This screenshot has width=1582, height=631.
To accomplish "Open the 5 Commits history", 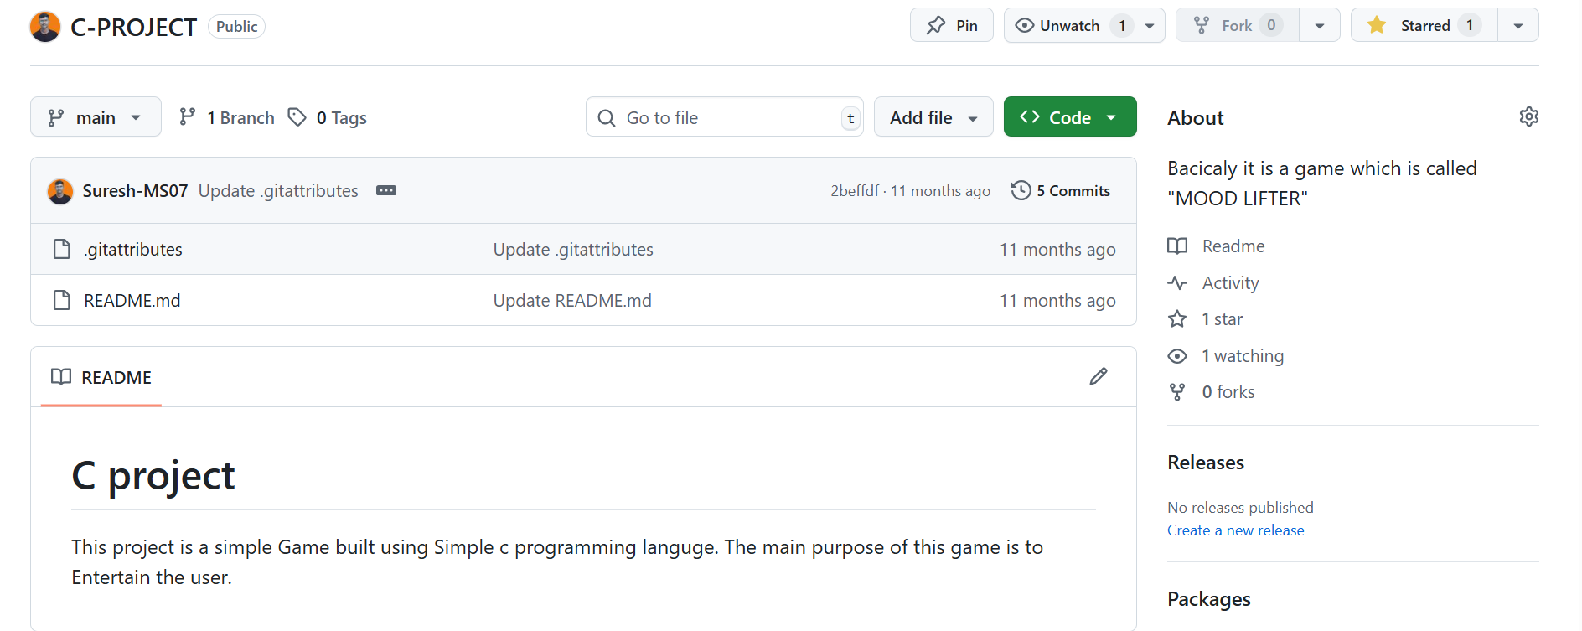I will [x=1061, y=191].
